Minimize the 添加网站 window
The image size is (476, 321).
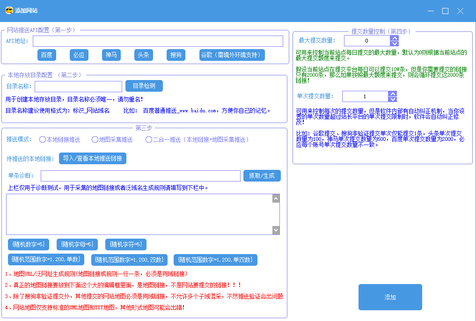pyautogui.click(x=431, y=11)
